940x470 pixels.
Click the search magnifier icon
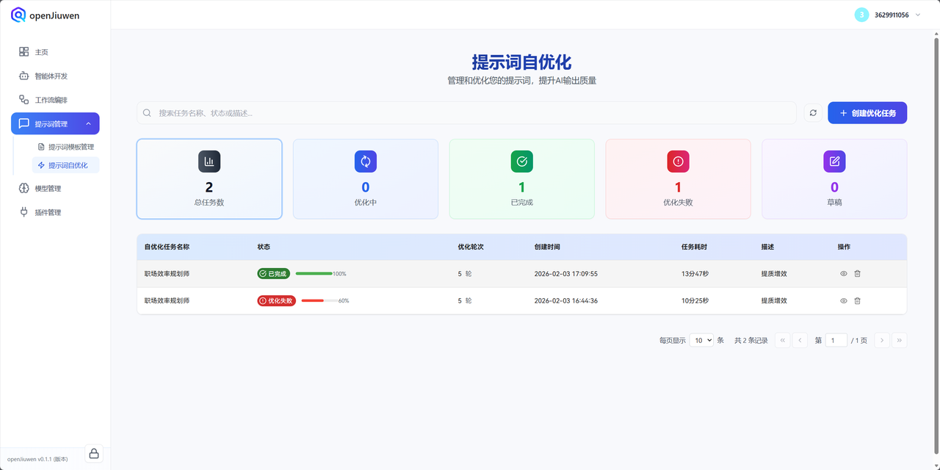point(148,113)
